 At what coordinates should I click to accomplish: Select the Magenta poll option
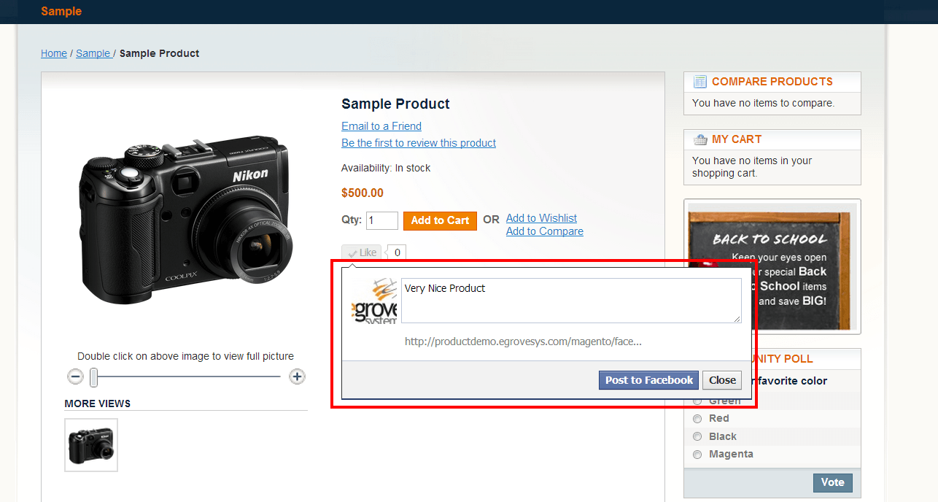point(697,454)
